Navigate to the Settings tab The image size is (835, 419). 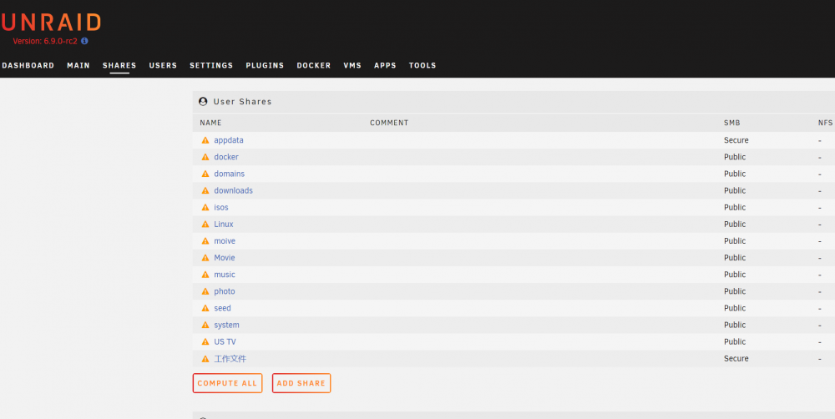click(211, 65)
